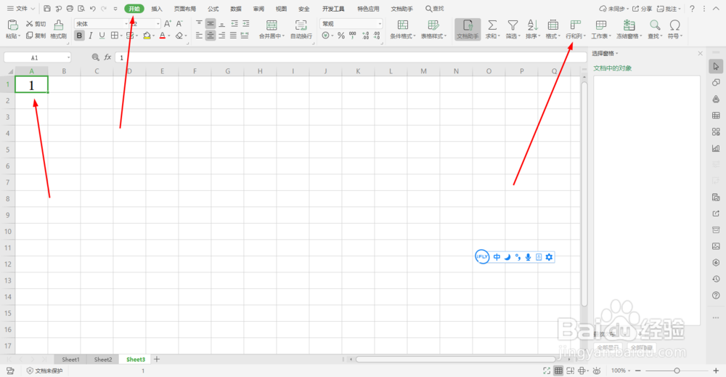Image resolution: width=726 pixels, height=377 pixels.
Task: Toggle align text right
Action: [x=221, y=36]
